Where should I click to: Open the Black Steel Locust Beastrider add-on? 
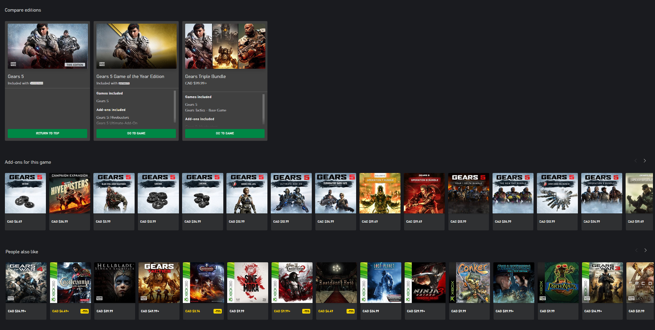click(114, 202)
